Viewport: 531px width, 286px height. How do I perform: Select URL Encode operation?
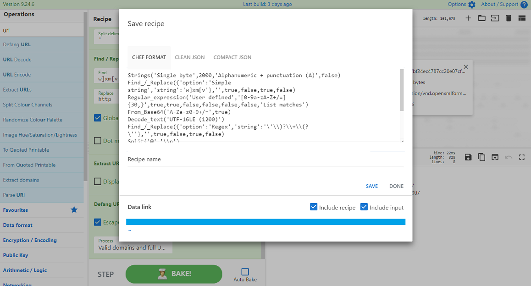click(x=42, y=75)
